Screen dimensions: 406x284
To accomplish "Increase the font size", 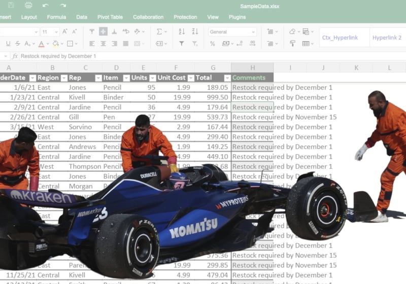I will pos(65,31).
